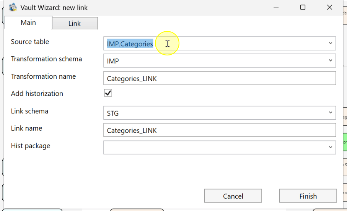
Task: Click the Add historization label
Action: pyautogui.click(x=37, y=94)
